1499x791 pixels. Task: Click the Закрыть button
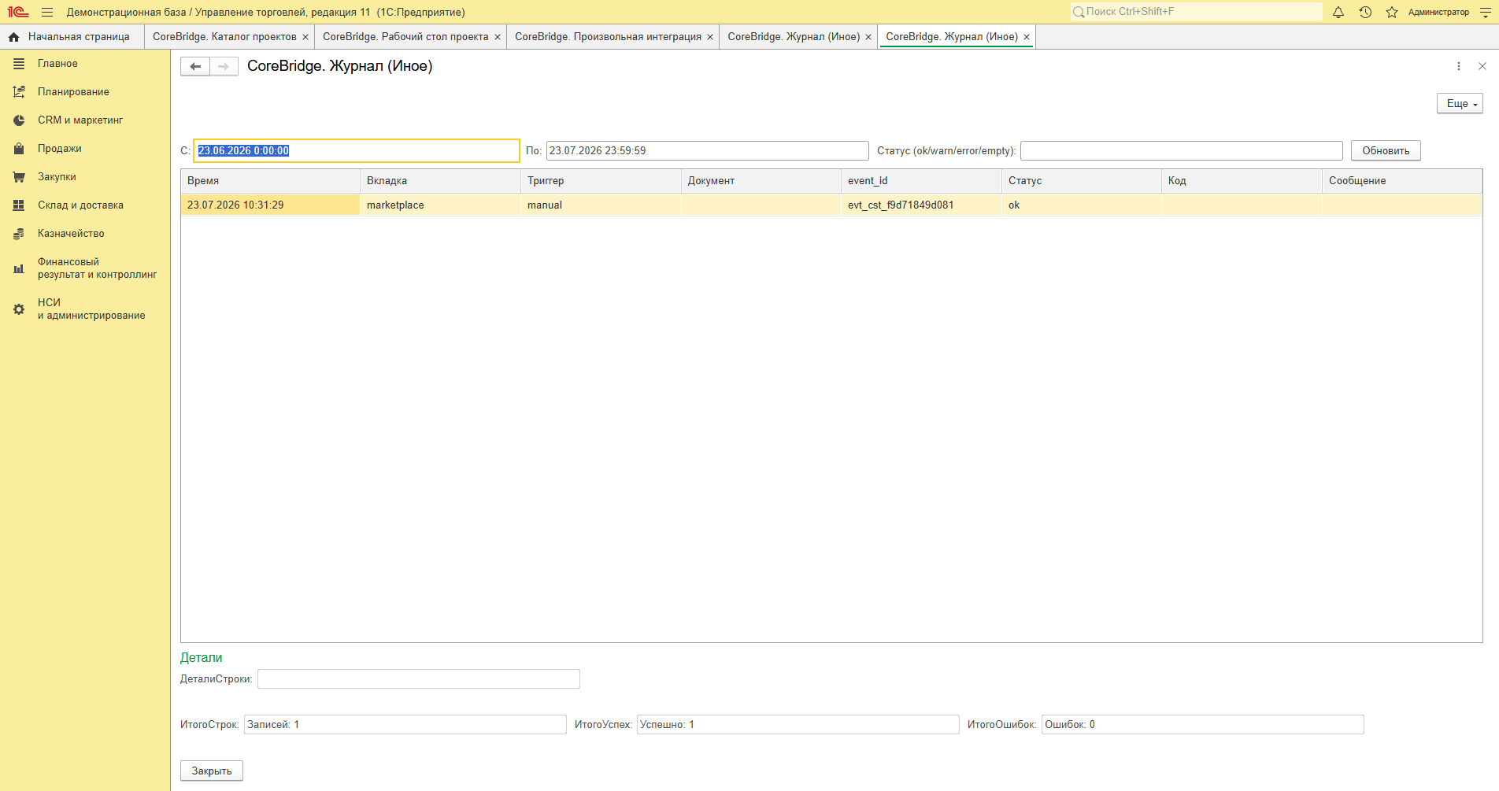[212, 771]
